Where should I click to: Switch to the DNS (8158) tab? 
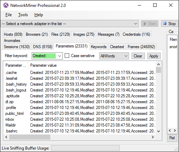point(43,47)
